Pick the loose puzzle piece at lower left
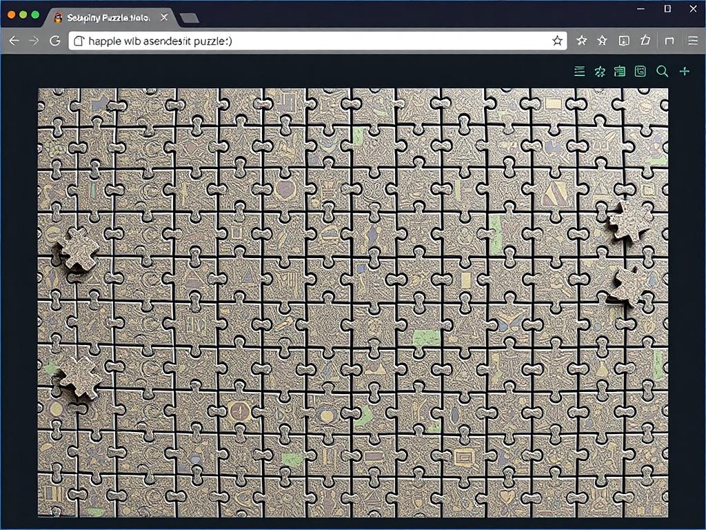Image resolution: width=706 pixels, height=530 pixels. coord(80,377)
